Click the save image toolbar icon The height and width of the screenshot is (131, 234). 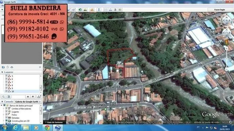(115, 10)
